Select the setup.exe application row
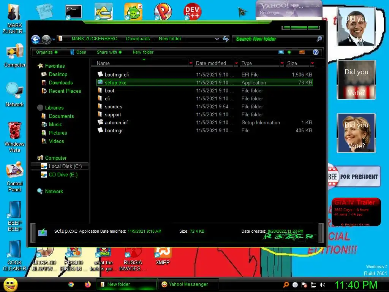Image resolution: width=389 pixels, height=292 pixels. (205, 83)
